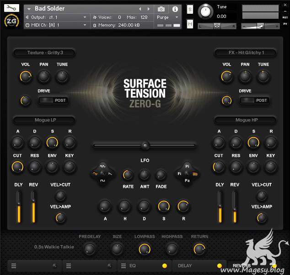Open Bad Solder instrument dropdown arrow
This screenshot has height=275, width=290.
click(29, 9)
